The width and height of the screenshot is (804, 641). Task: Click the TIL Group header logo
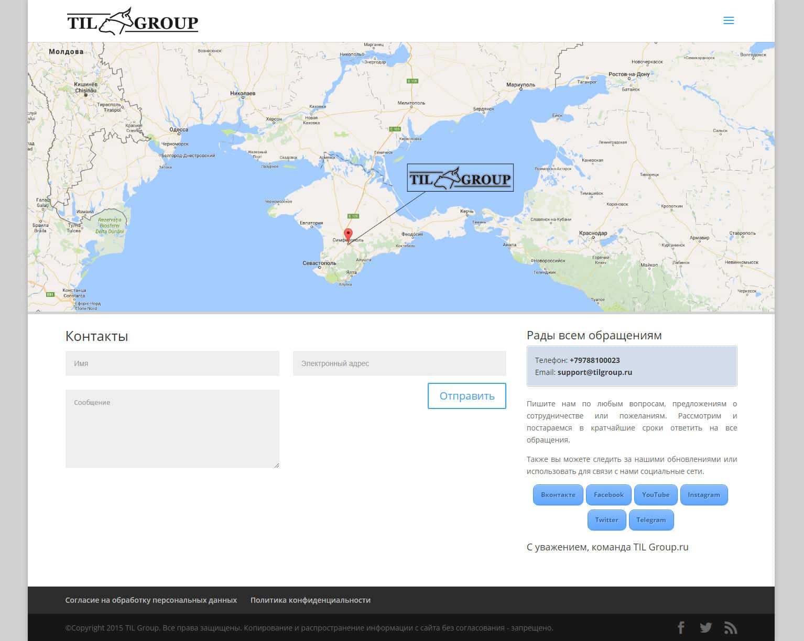(133, 22)
